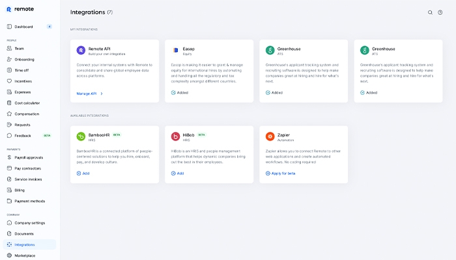Select Expenses in the sidebar

tap(29, 92)
